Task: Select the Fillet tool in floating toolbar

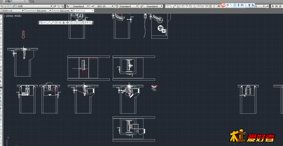Action: 79,23
